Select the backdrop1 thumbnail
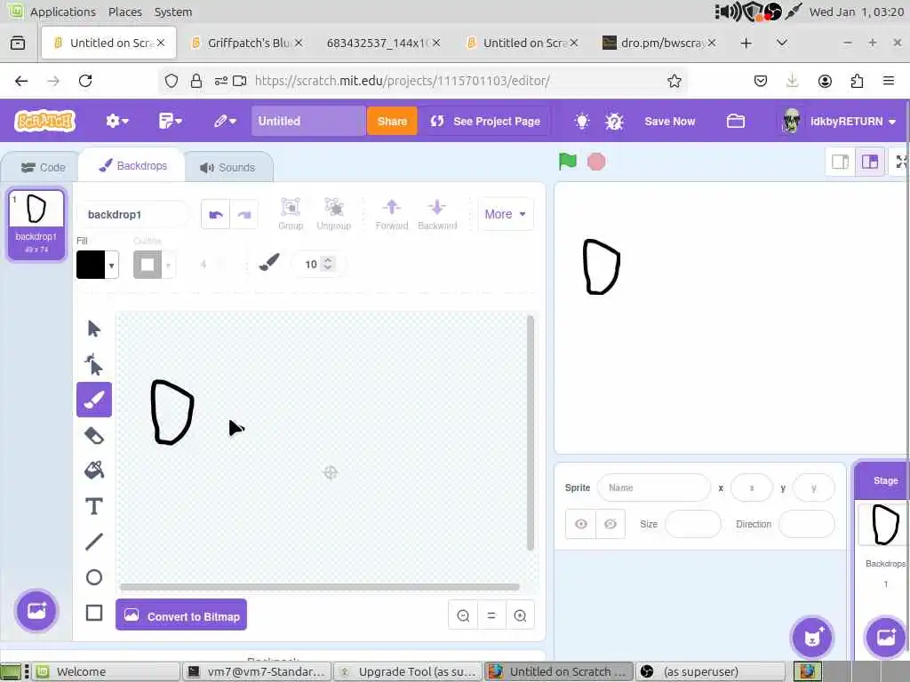This screenshot has height=682, width=910. point(36,224)
